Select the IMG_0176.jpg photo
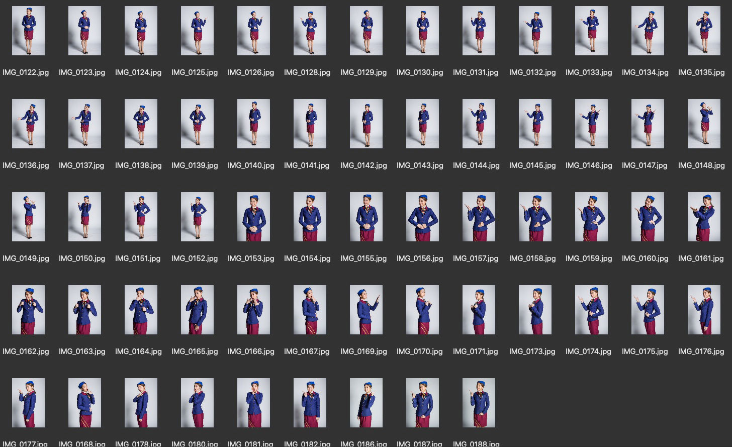The height and width of the screenshot is (447, 732). [704, 310]
